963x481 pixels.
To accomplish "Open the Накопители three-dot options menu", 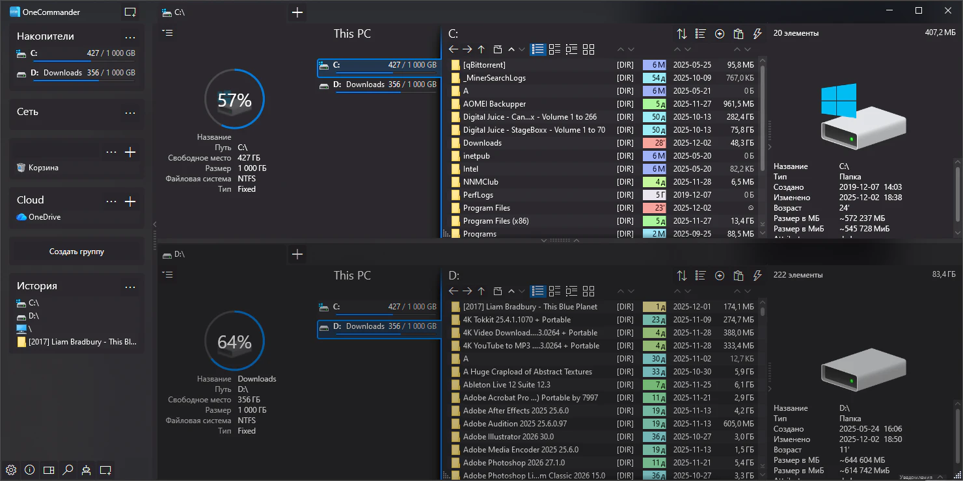I will click(x=130, y=37).
